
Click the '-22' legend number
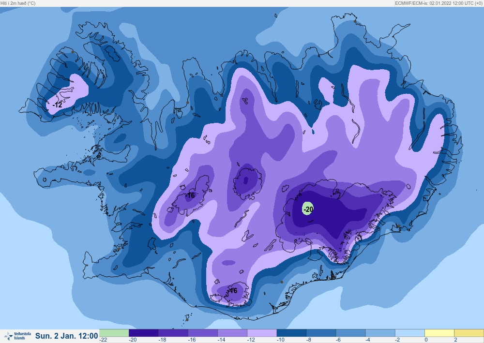pos(104,340)
